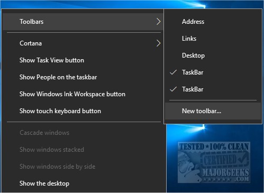Enable the Address toolbar
264x193 pixels.
pos(213,22)
